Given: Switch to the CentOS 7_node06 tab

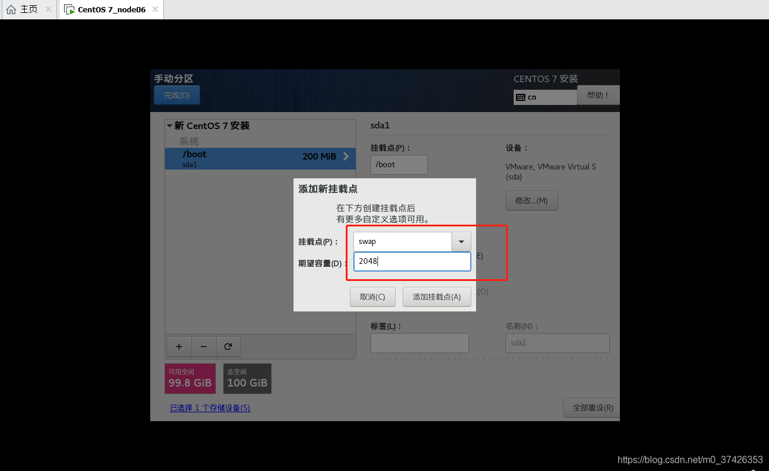Looking at the screenshot, I should [x=111, y=9].
